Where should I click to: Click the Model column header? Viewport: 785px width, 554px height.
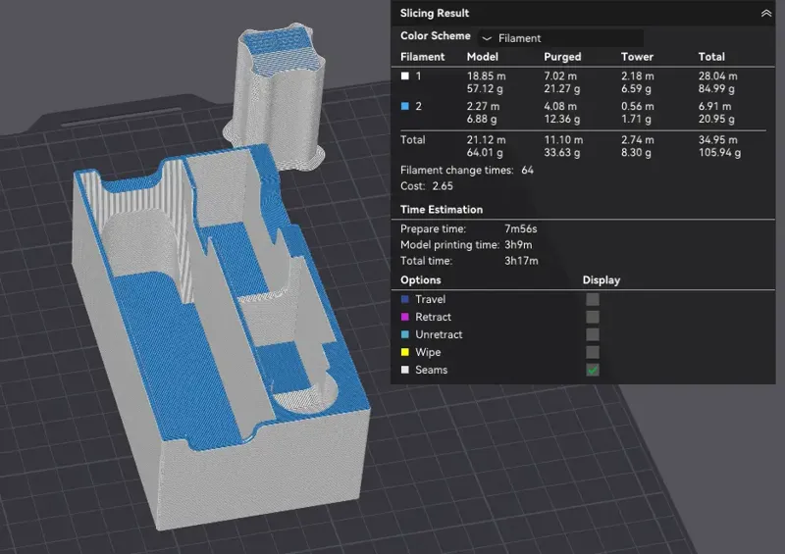tap(482, 57)
